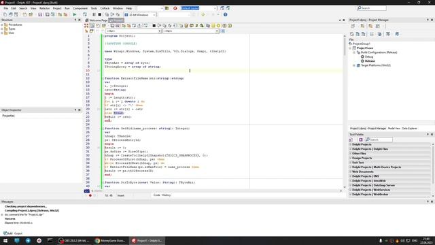Image resolution: width=435 pixels, height=245 pixels.
Task: Expand the Unit Test palette category
Action: click(x=350, y=163)
